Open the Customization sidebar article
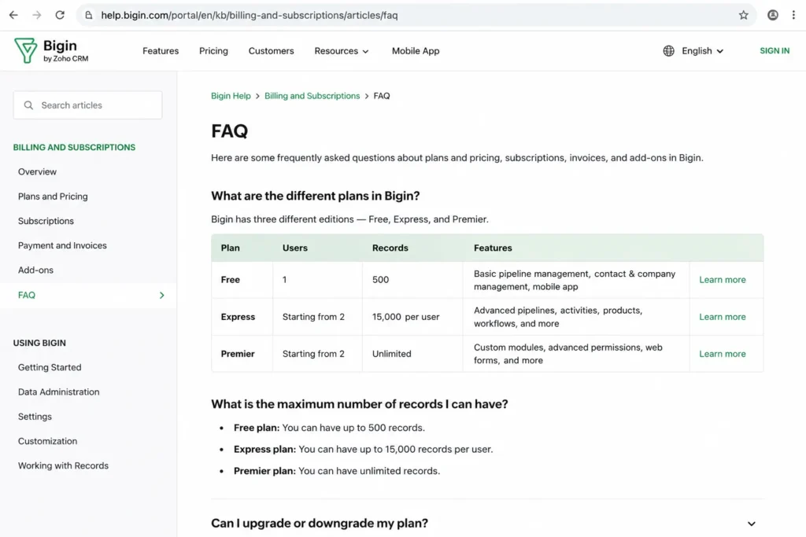This screenshot has width=806, height=537. click(x=47, y=442)
